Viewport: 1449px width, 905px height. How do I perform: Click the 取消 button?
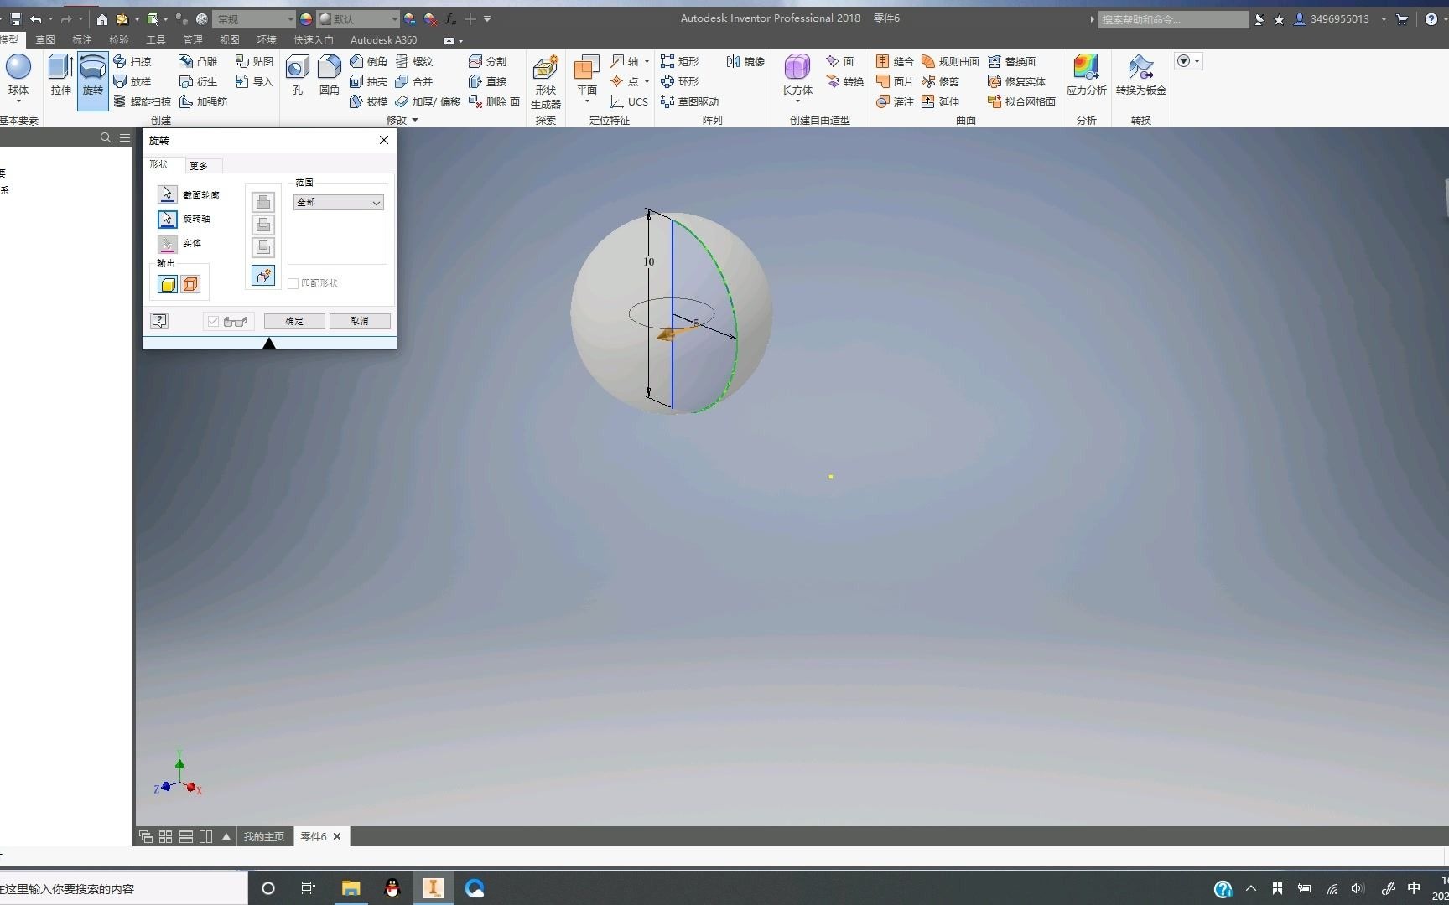pos(360,321)
